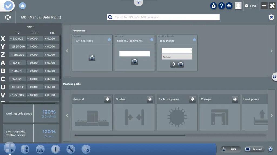Open help with the question mark icon

221,6
